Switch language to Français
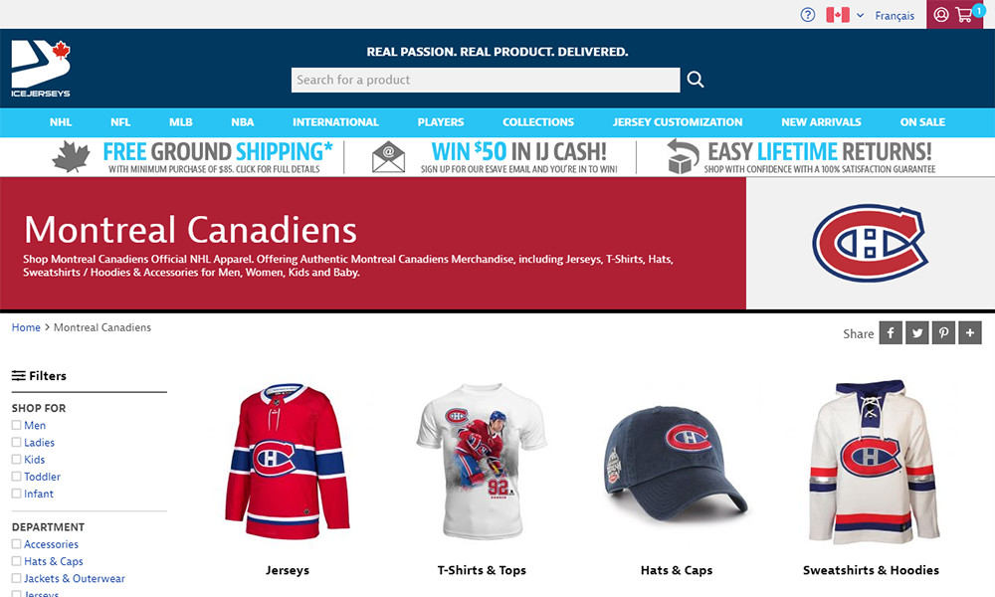This screenshot has width=995, height=597. 895,16
